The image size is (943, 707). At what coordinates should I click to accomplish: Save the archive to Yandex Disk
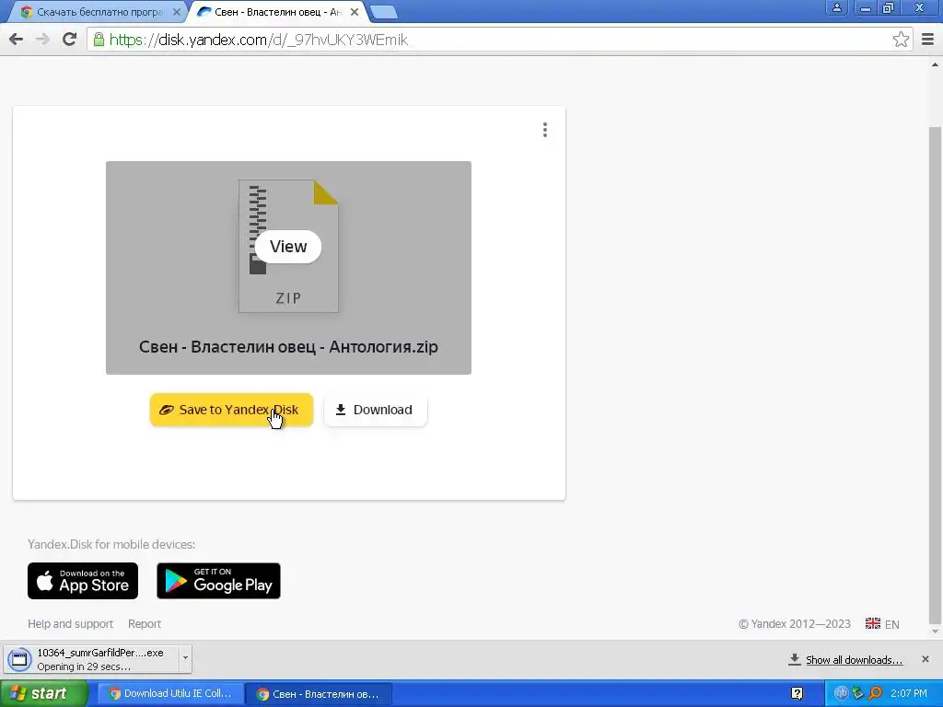click(x=231, y=410)
